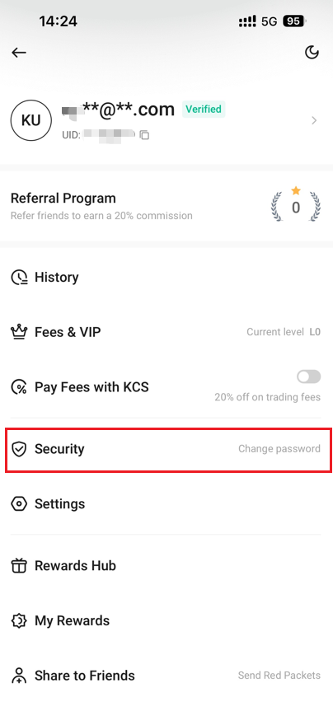
Task: Tap the History clock icon
Action: (19, 277)
